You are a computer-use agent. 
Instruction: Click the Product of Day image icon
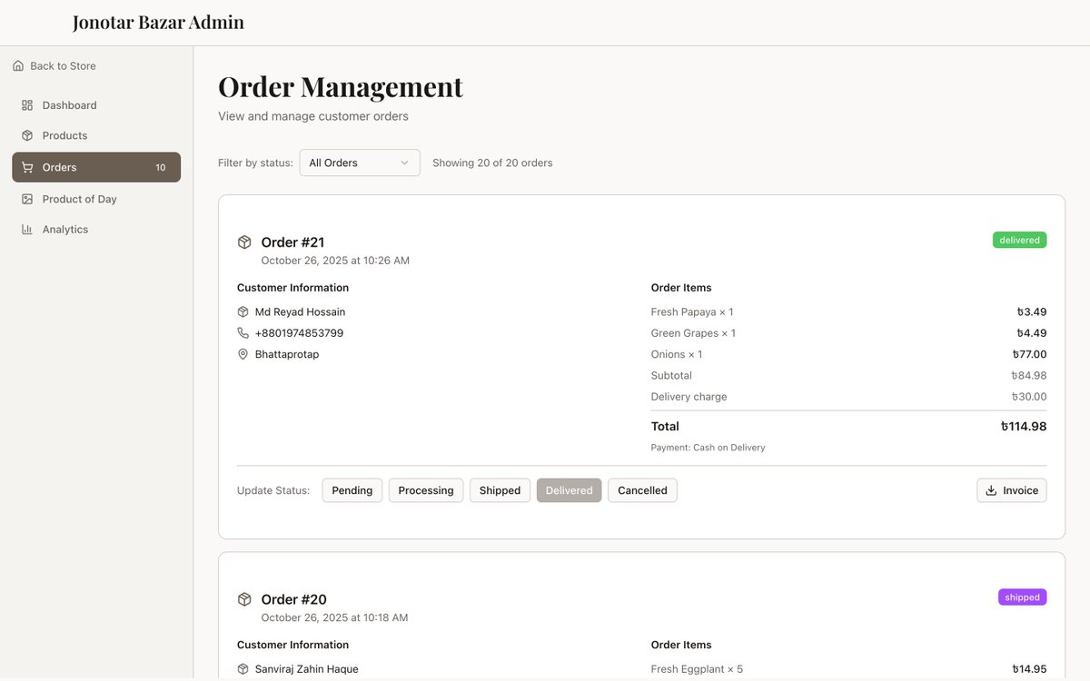pos(27,199)
